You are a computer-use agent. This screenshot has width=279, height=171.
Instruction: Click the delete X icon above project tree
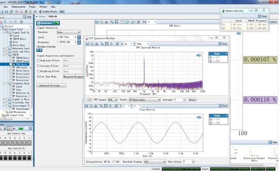5,22
